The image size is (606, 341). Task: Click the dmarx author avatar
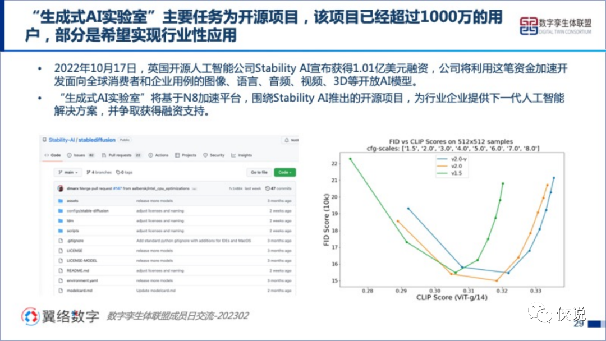pyautogui.click(x=60, y=188)
